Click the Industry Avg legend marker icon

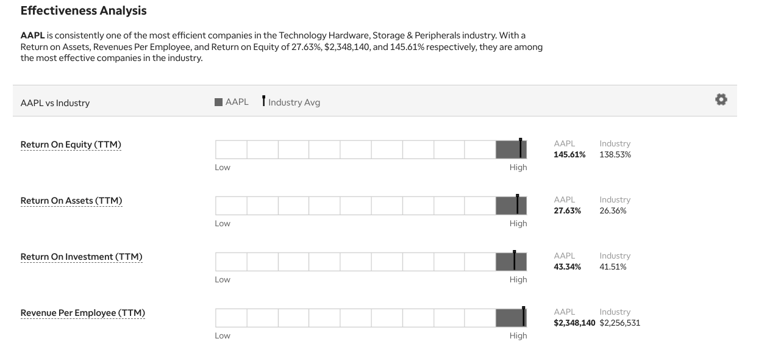pos(263,101)
